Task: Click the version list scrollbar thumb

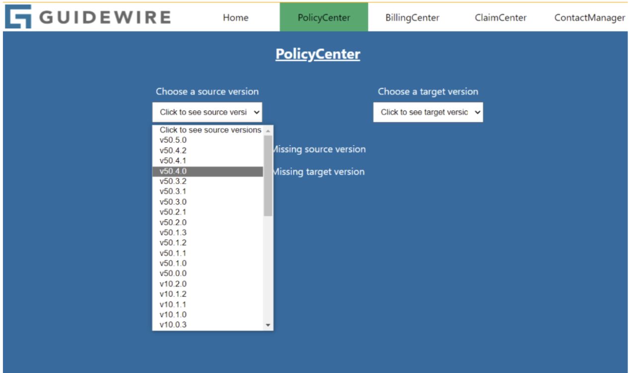Action: [268, 175]
